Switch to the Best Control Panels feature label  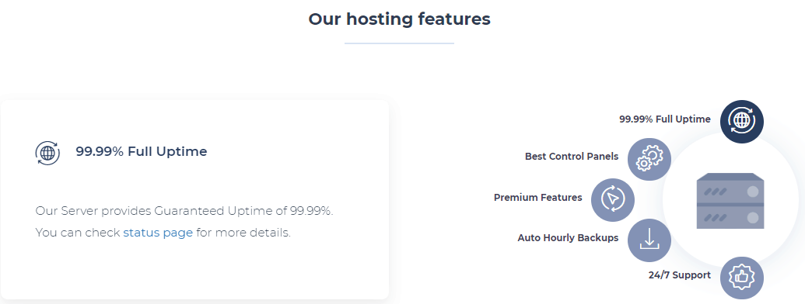coord(572,157)
